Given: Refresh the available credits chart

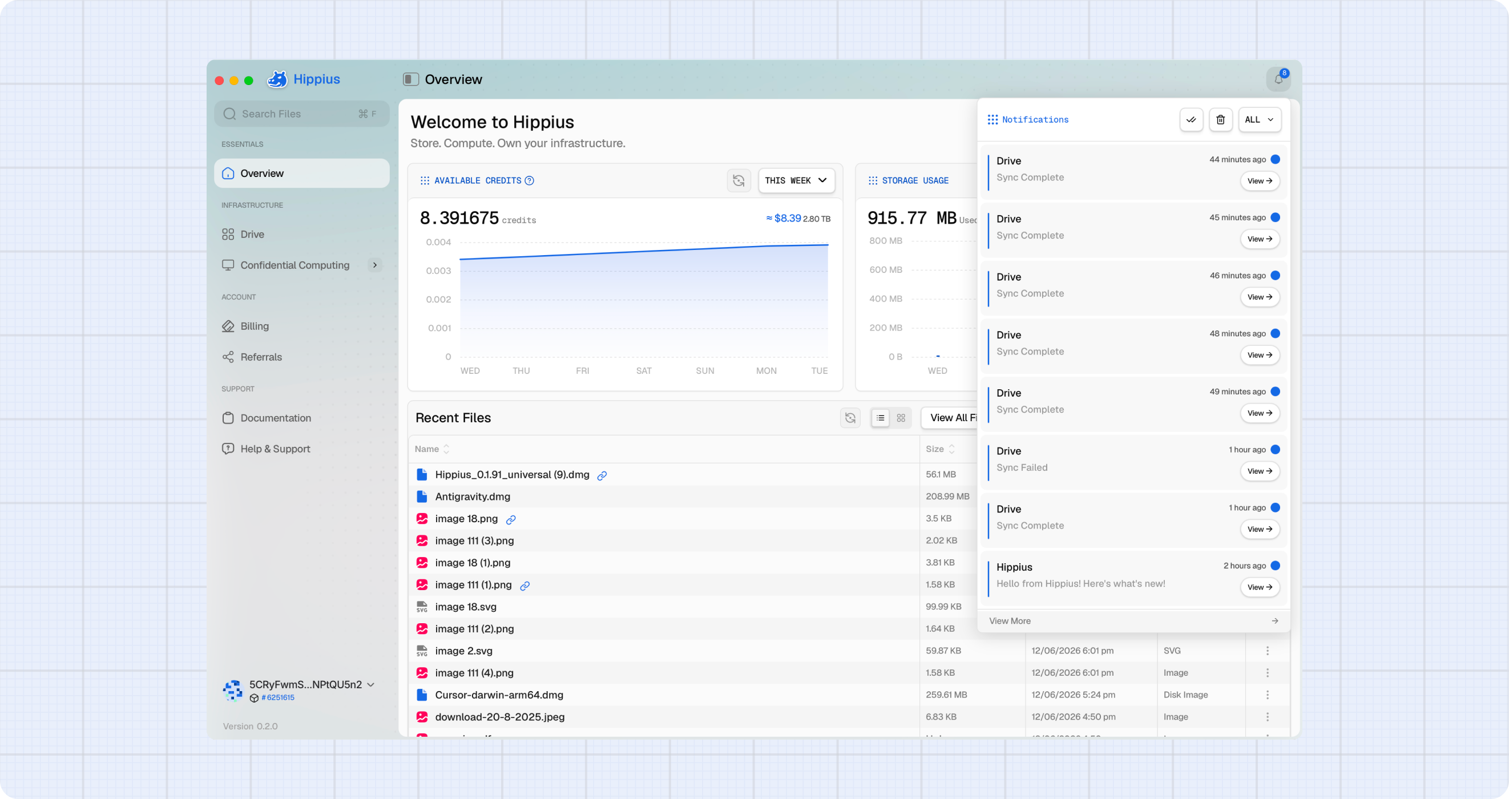Looking at the screenshot, I should pyautogui.click(x=739, y=180).
